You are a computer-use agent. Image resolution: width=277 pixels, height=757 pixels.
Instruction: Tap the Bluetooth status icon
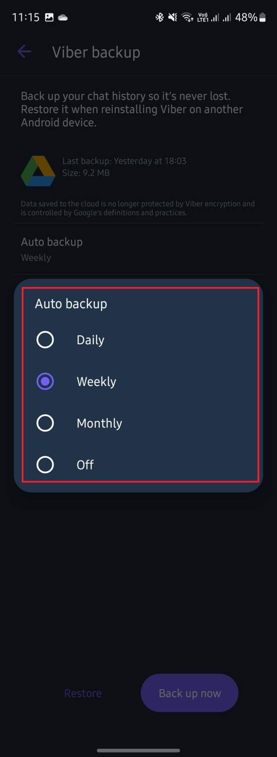pyautogui.click(x=159, y=17)
